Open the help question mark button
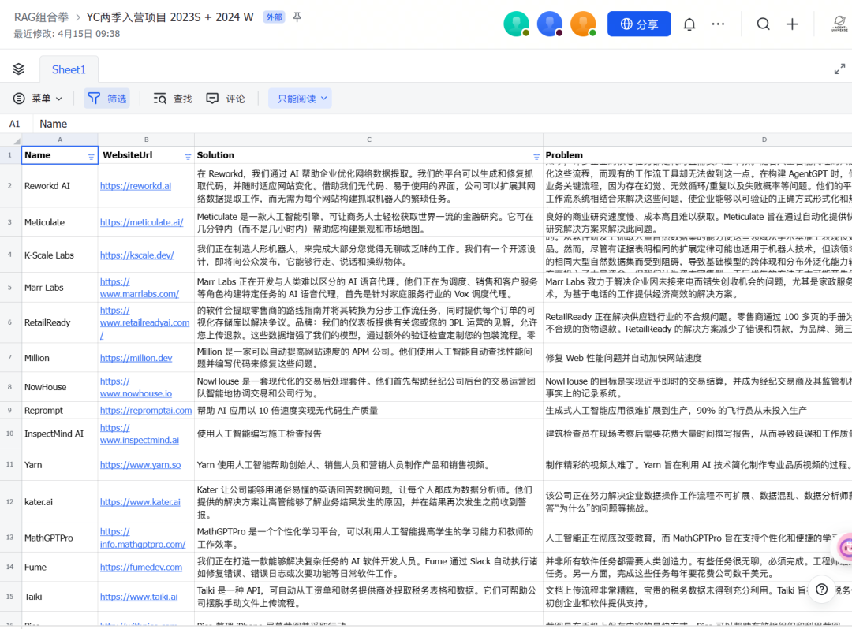The image size is (852, 629). coord(821,589)
